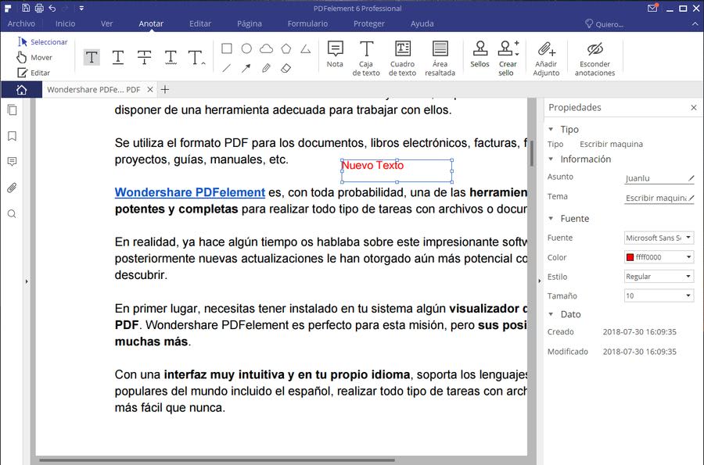The width and height of the screenshot is (704, 465).
Task: Open the Ayuda tab
Action: pos(422,23)
